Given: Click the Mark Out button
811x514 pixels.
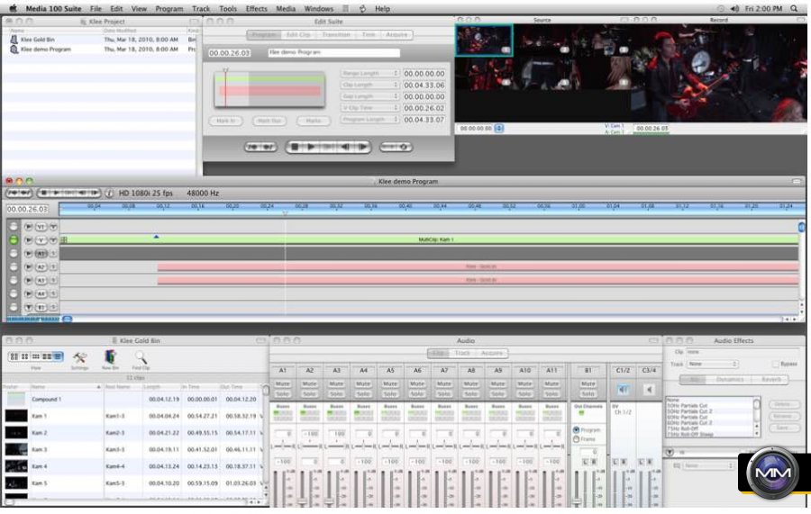Looking at the screenshot, I should tap(269, 121).
